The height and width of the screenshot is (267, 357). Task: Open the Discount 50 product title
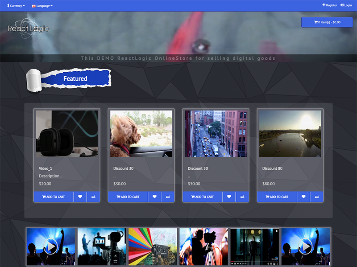coord(198,168)
